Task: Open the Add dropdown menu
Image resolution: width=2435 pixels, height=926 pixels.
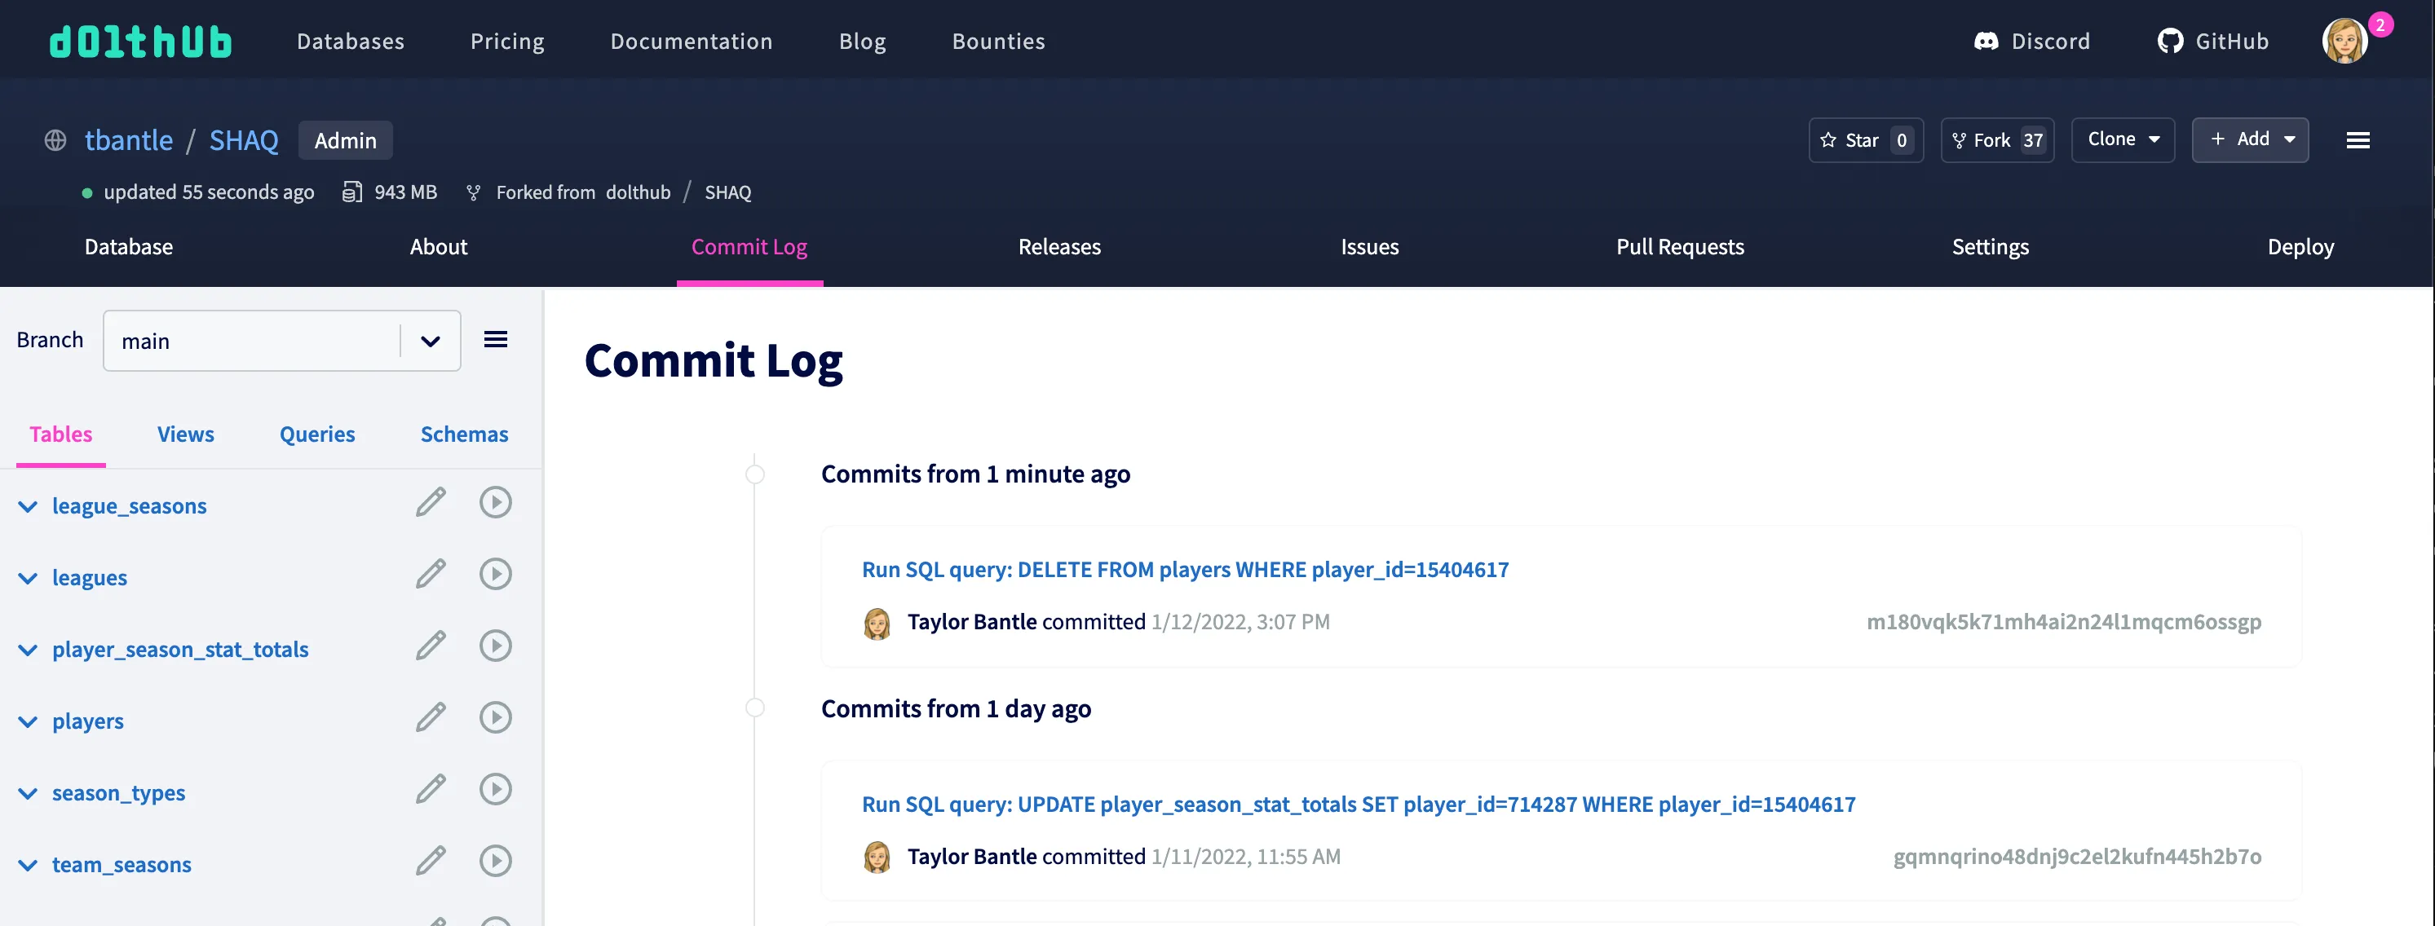Action: (2251, 139)
